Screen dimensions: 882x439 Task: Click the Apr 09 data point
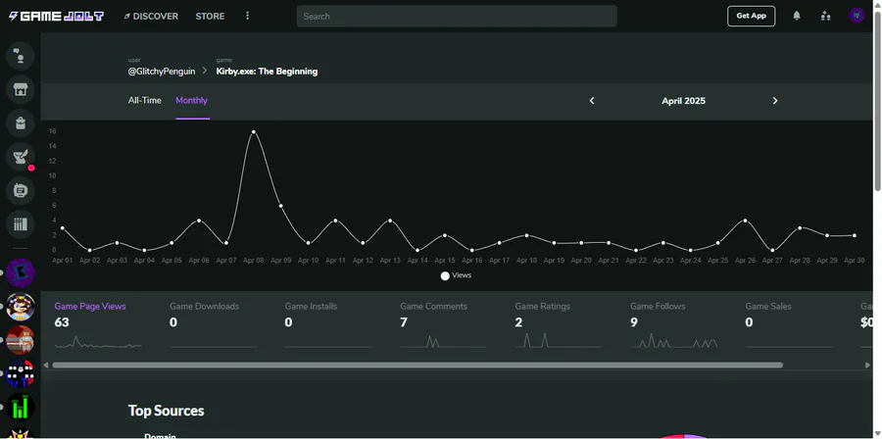pos(280,206)
